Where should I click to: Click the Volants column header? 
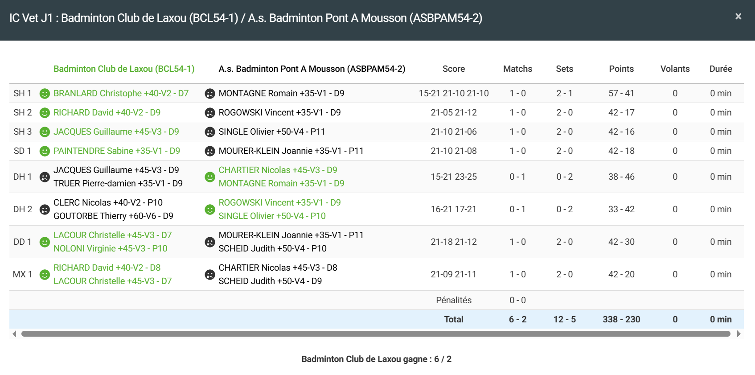[x=675, y=69]
